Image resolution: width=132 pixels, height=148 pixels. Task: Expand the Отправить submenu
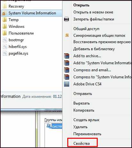83,94
